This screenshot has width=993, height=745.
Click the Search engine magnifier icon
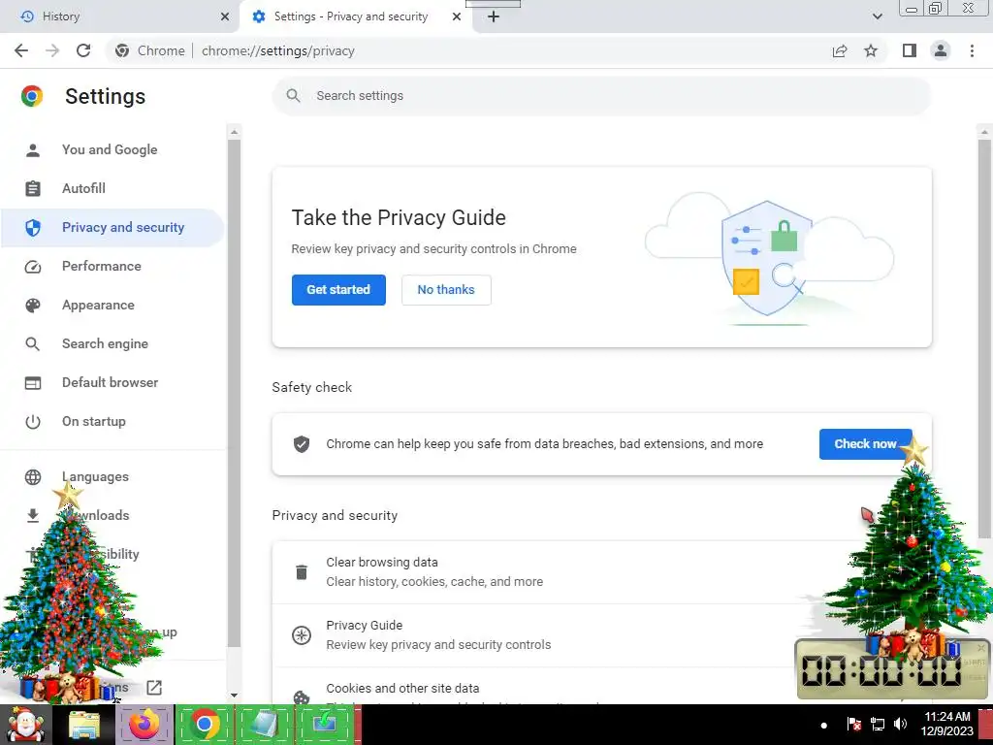coord(33,344)
